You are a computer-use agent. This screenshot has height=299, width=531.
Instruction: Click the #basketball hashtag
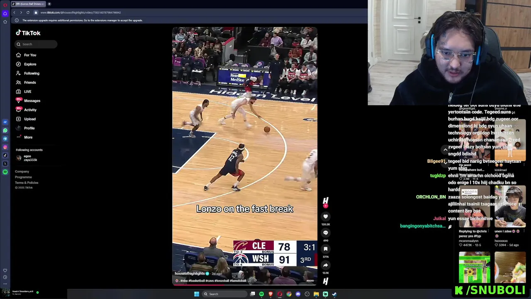click(x=197, y=281)
